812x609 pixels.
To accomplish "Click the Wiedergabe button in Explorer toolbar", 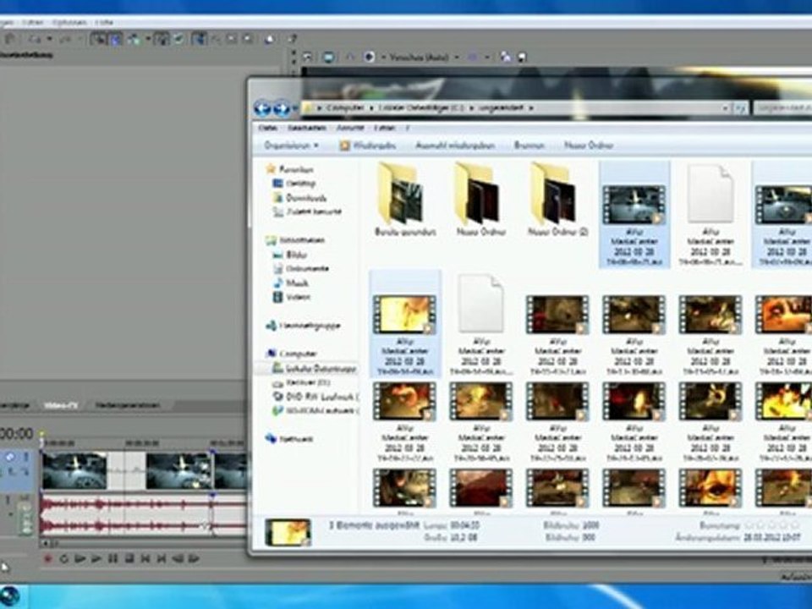I will coord(368,145).
